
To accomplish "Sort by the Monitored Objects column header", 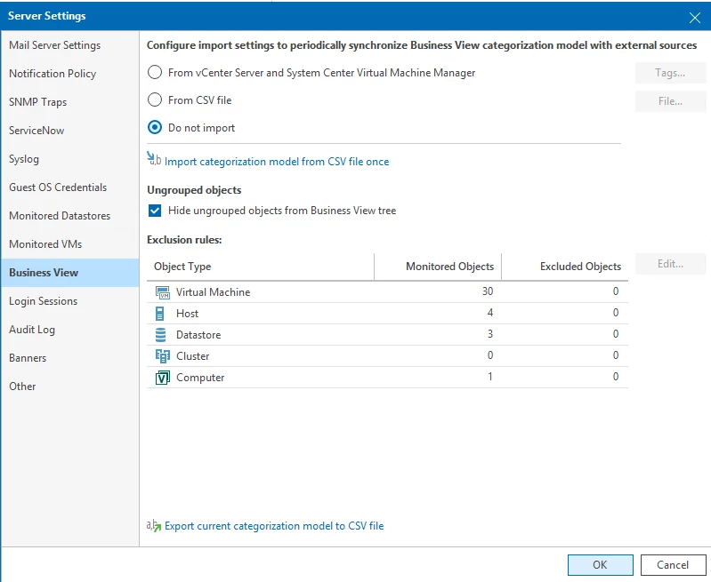I will pyautogui.click(x=449, y=267).
